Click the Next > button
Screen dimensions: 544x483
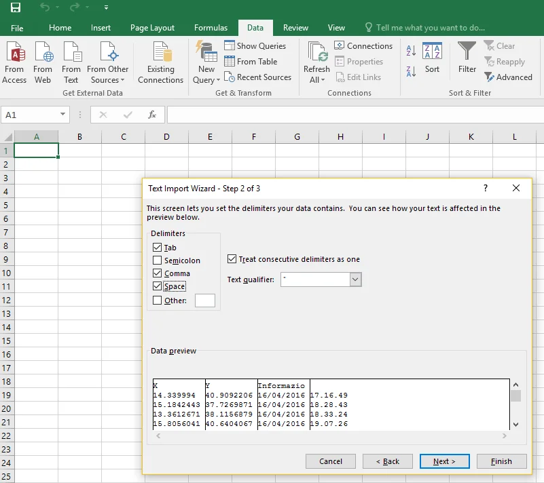click(444, 461)
